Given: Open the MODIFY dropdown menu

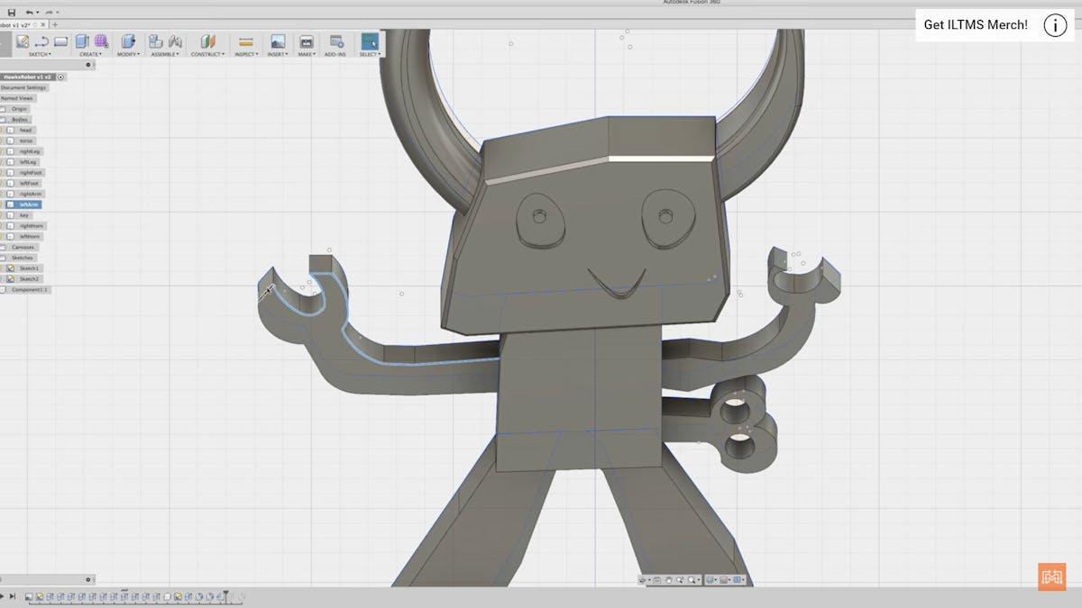Looking at the screenshot, I should (128, 54).
